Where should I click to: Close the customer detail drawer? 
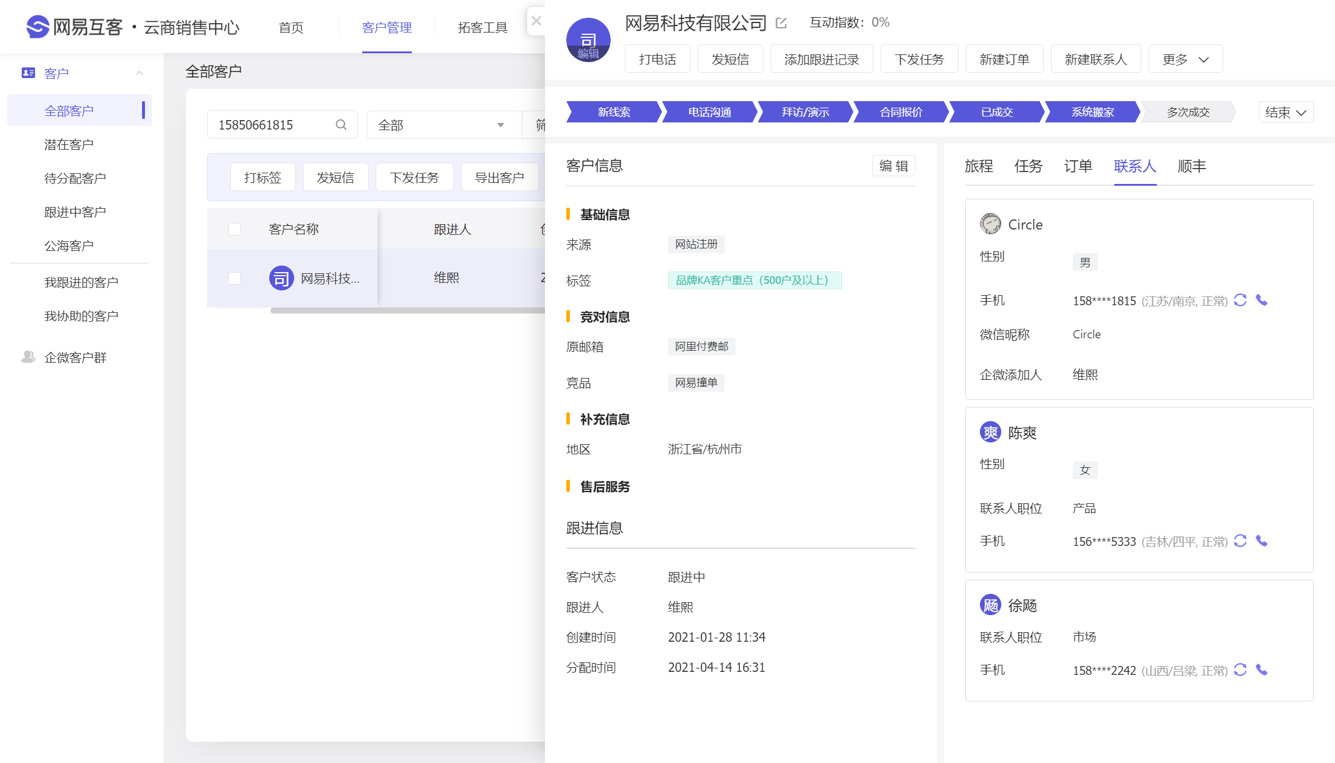click(536, 21)
